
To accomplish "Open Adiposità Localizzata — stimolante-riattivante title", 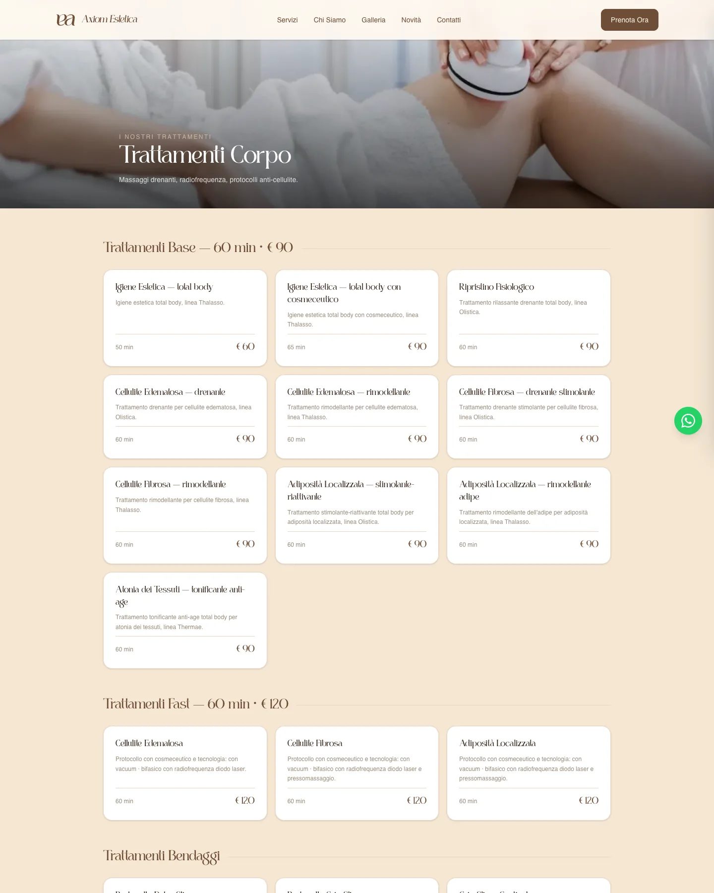I will tap(351, 490).
